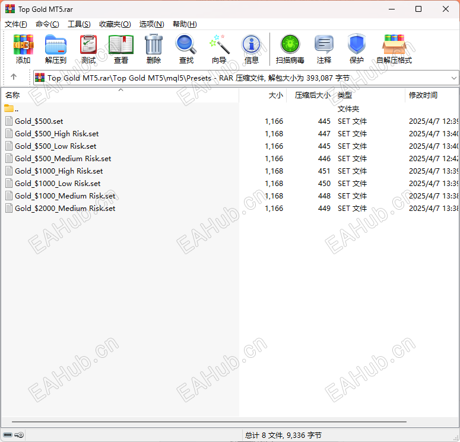Screen dimensions: 460x442
Task: Click the size 1,166 of Gold_$500.set
Action: click(274, 121)
